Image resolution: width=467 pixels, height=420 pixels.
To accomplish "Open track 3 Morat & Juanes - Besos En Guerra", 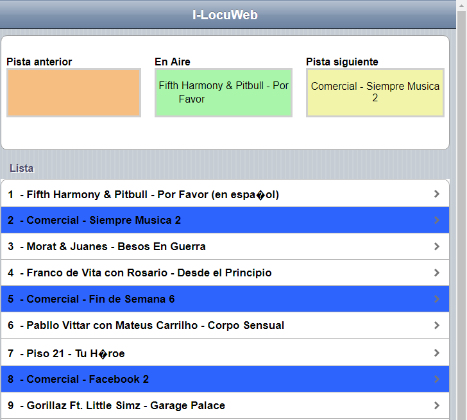I will pos(225,246).
